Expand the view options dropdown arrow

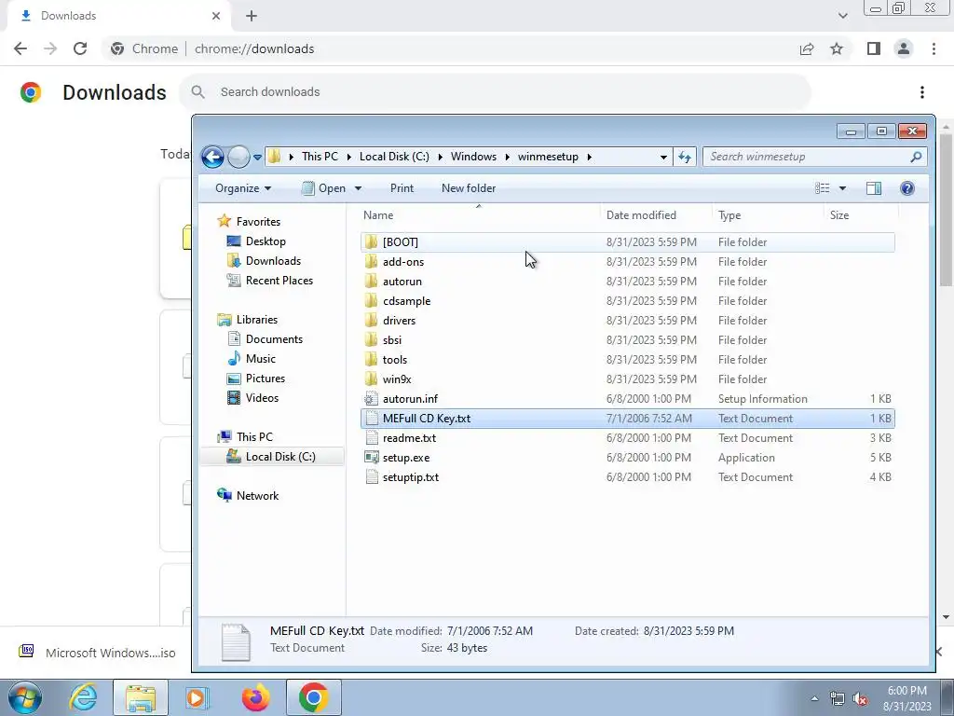point(842,188)
